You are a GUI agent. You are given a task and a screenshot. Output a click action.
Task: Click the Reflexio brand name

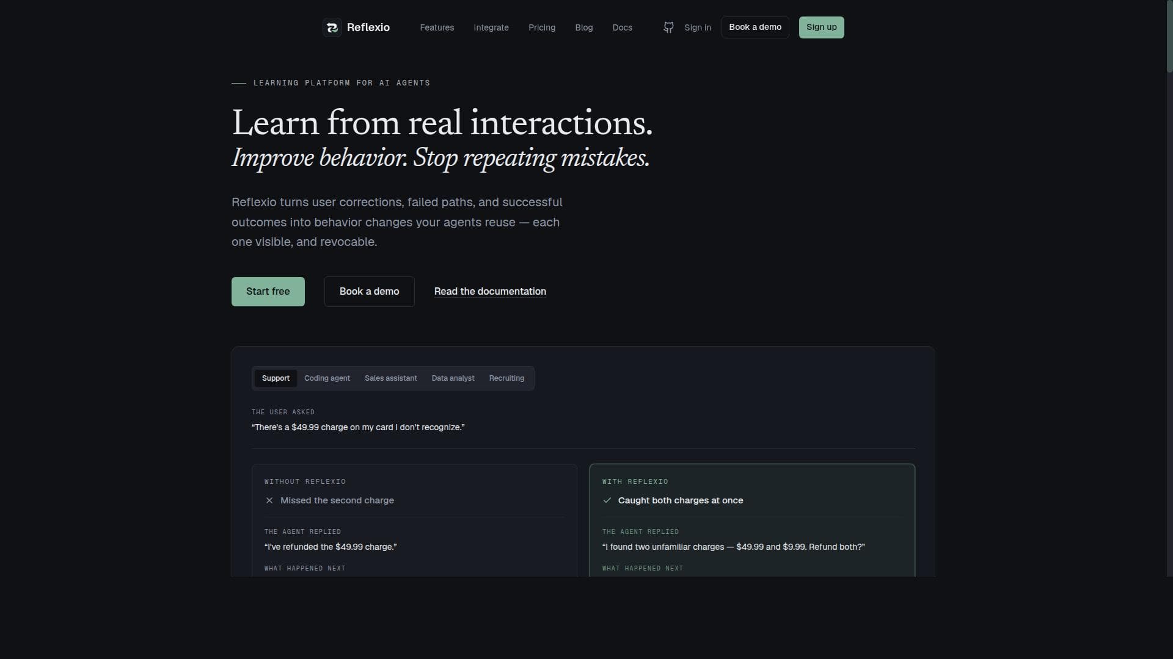(368, 27)
